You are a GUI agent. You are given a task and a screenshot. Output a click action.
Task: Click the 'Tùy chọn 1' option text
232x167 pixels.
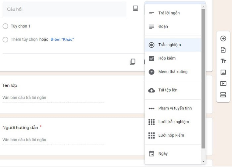coord(21,26)
